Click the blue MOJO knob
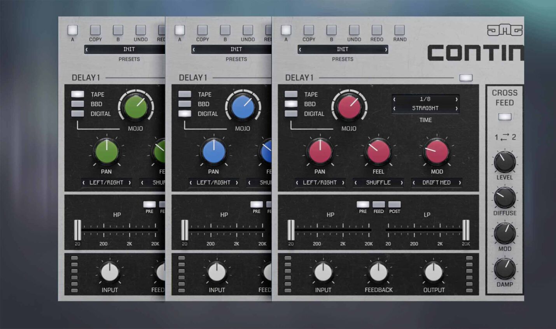556x329 pixels. 243,107
